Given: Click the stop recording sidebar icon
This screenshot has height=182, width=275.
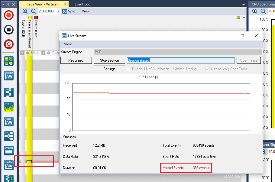Looking at the screenshot, I should point(8,30).
